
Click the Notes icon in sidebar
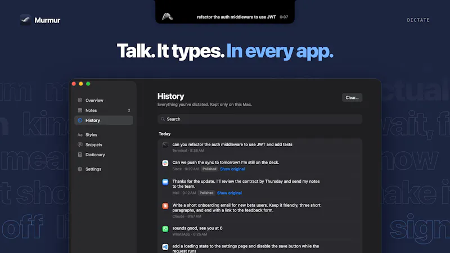tap(80, 110)
